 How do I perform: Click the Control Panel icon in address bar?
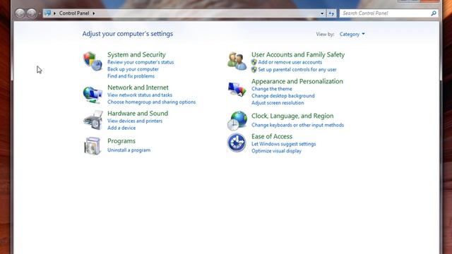[x=47, y=13]
